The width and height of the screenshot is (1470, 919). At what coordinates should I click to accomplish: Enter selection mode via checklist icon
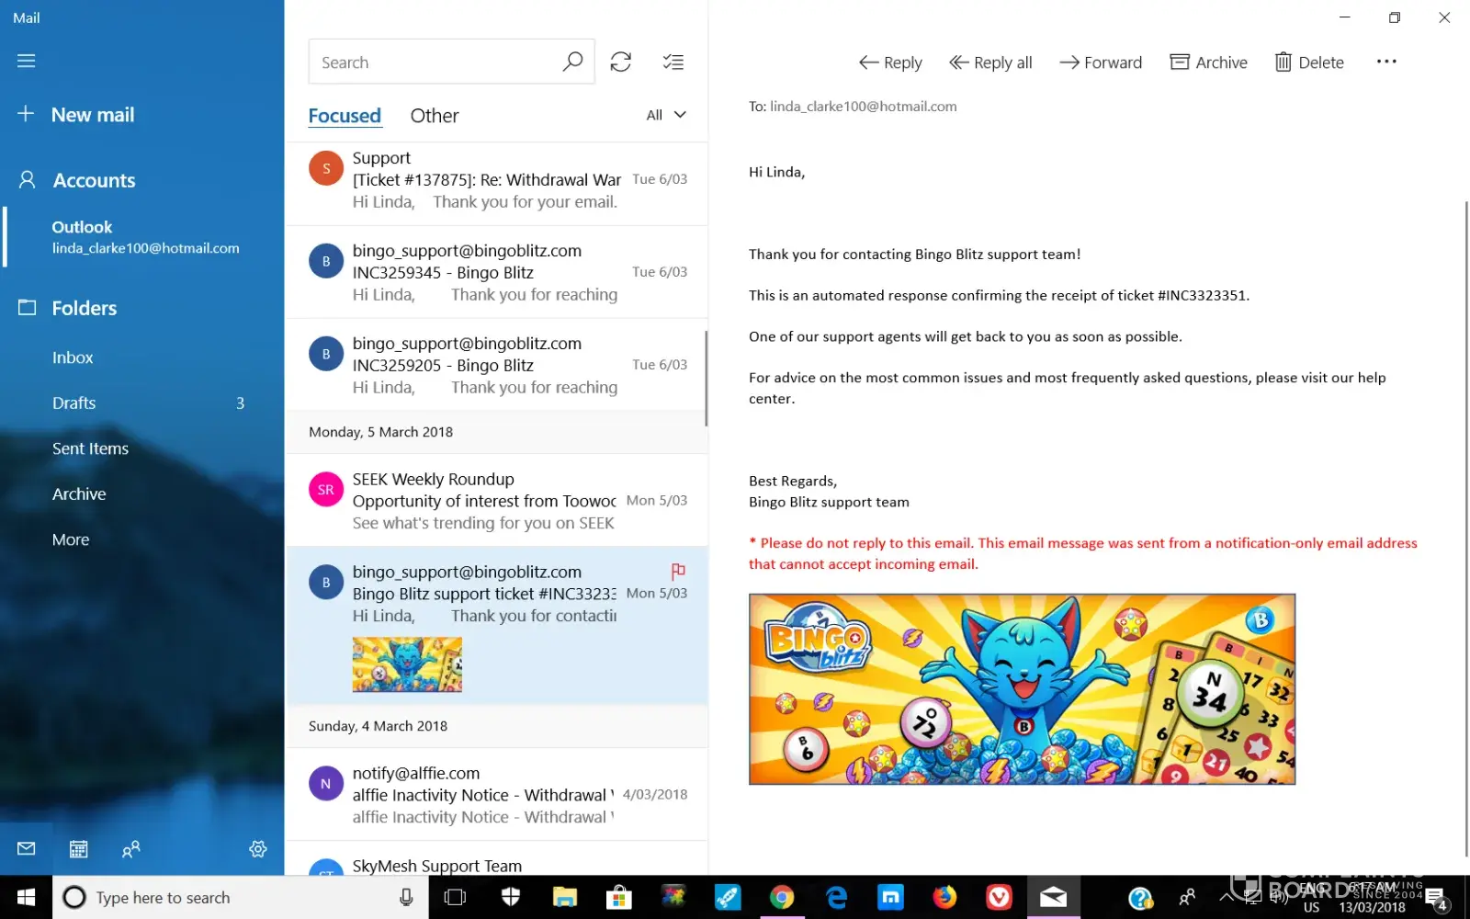tap(673, 62)
